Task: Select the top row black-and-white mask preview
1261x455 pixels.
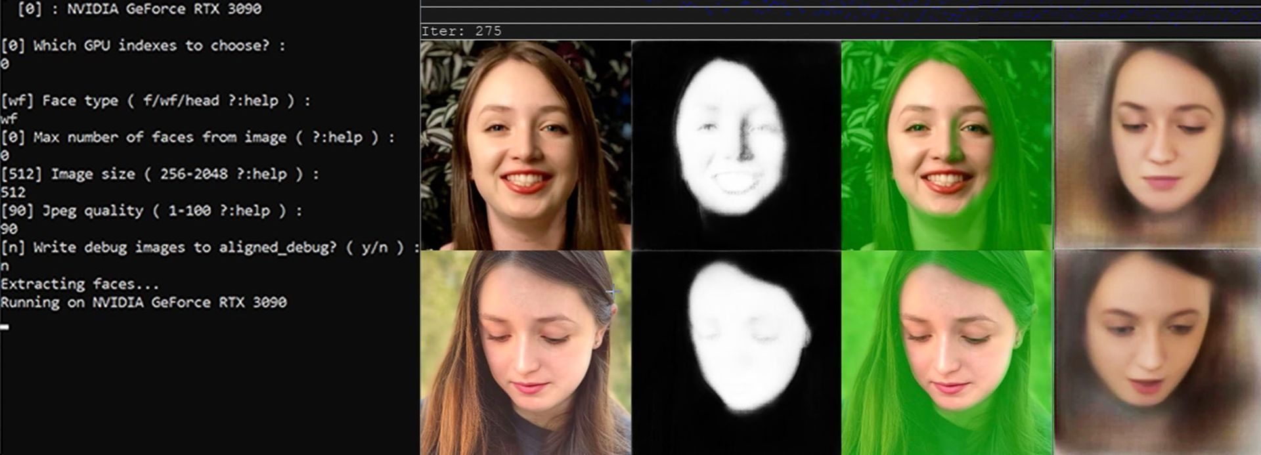Action: 736,145
